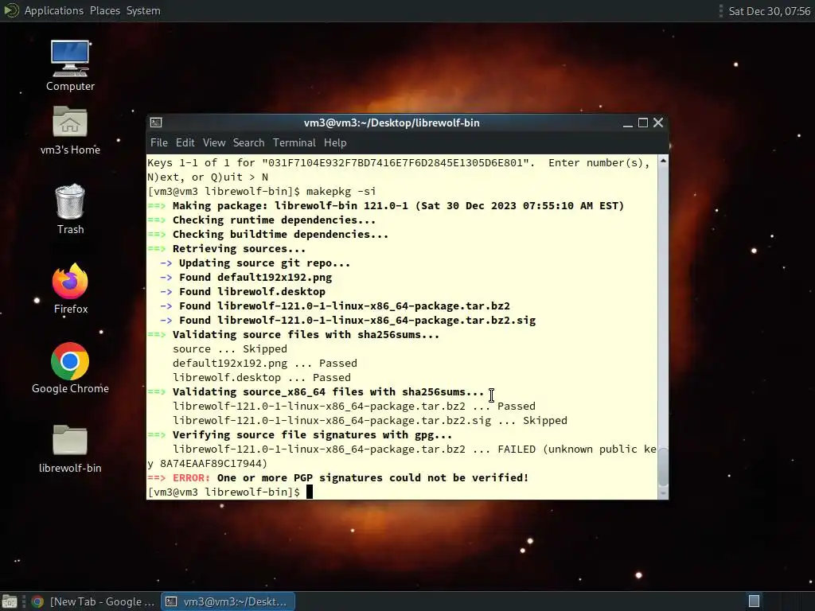Close the terminal window
The height and width of the screenshot is (611, 815).
tap(658, 123)
